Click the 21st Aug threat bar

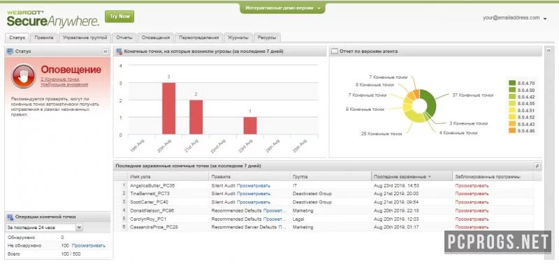(x=196, y=117)
